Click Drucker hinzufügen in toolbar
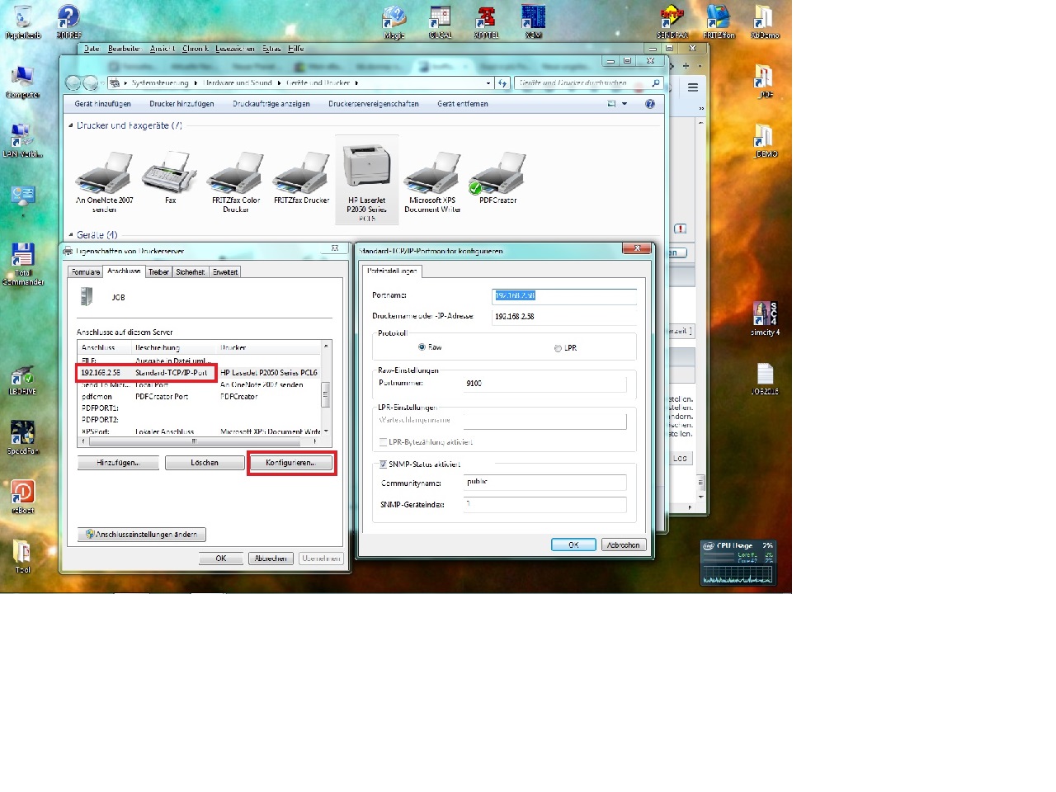 tap(181, 104)
